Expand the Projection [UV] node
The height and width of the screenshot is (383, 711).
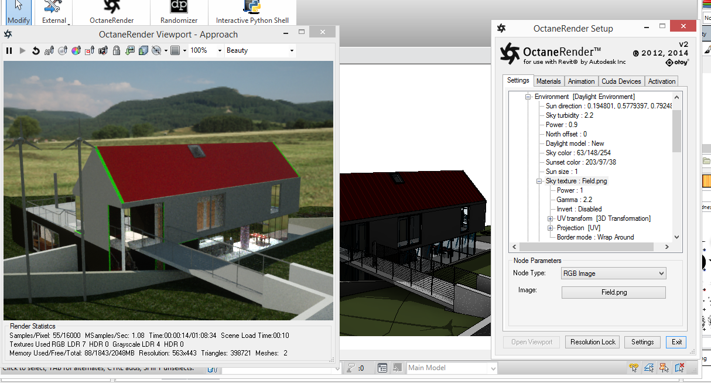pyautogui.click(x=551, y=228)
